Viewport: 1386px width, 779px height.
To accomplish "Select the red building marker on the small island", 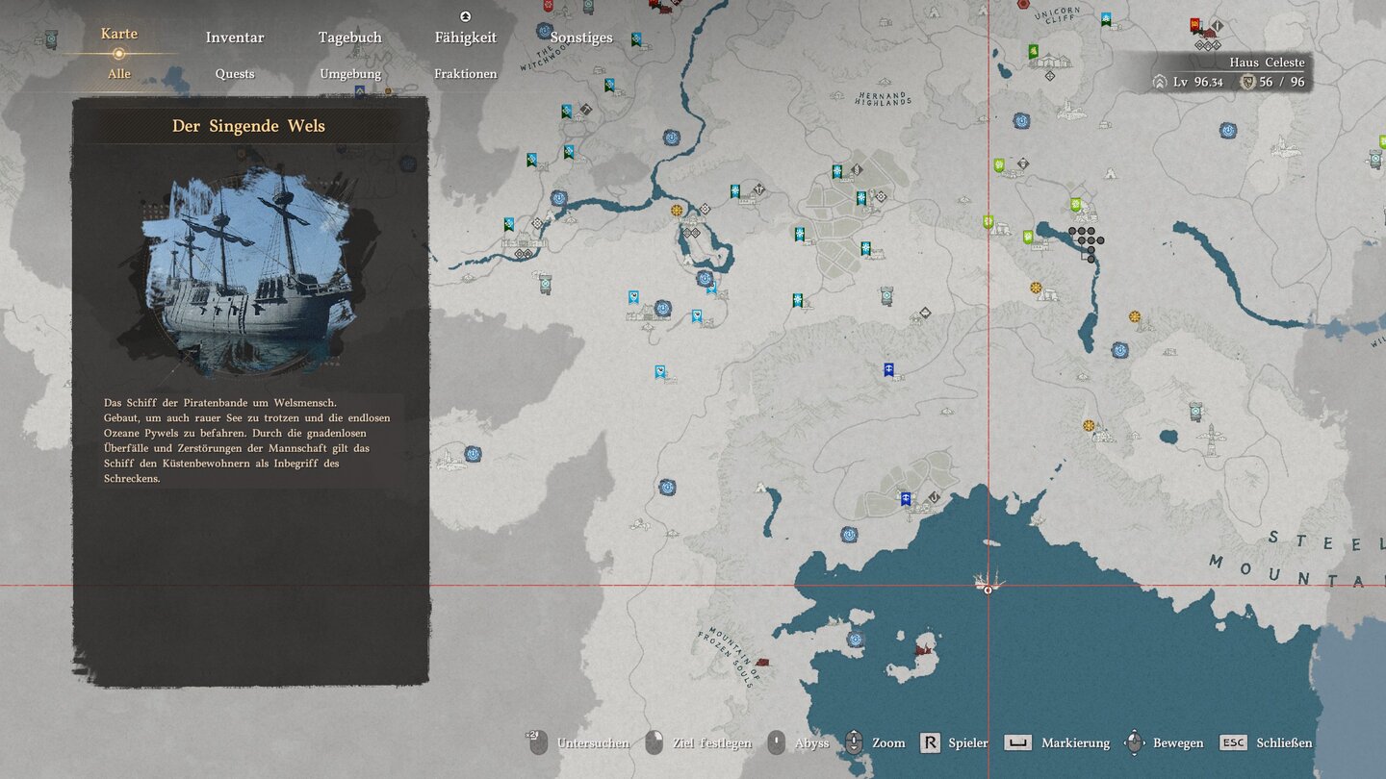I will click(x=926, y=651).
